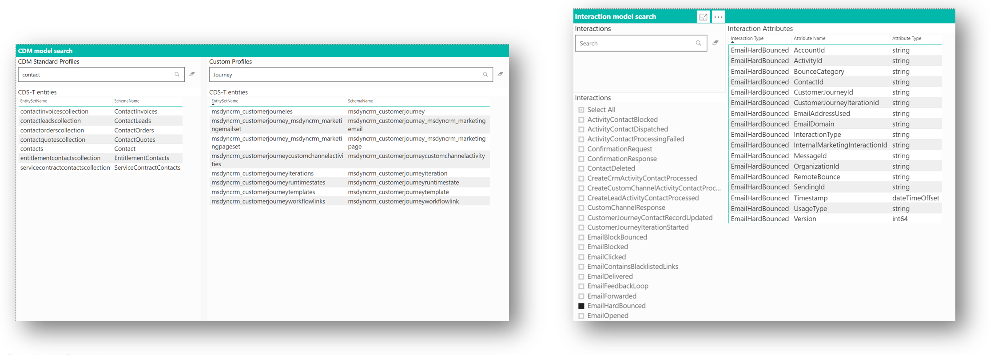The height and width of the screenshot is (355, 990).
Task: Sort by Attribute Name column header
Action: [809, 38]
